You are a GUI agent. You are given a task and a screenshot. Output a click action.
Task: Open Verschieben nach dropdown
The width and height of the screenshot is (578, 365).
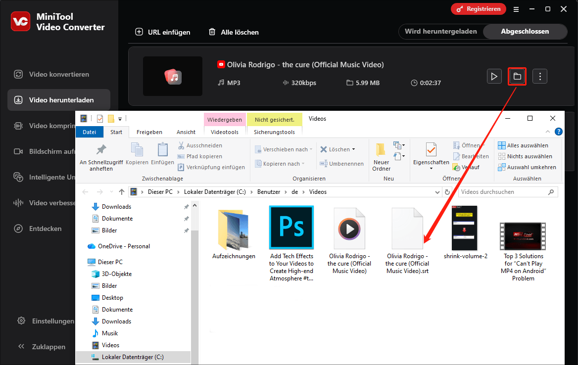click(x=284, y=149)
